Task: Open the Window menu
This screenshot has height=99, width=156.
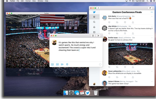Action: 40,1
